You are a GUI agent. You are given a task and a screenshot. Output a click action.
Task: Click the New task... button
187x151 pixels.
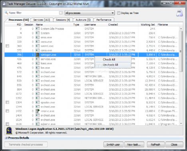pyautogui.click(x=134, y=145)
